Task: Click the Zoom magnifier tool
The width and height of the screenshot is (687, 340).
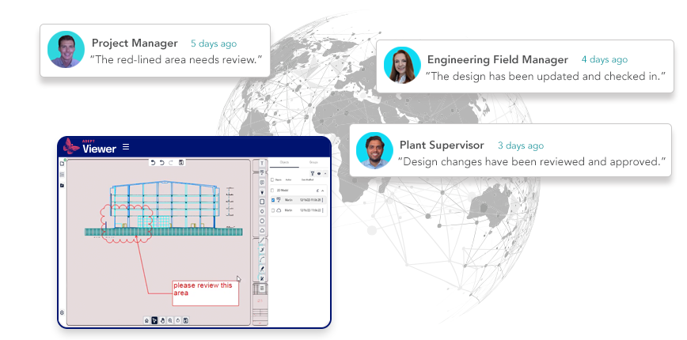Action: point(171,320)
